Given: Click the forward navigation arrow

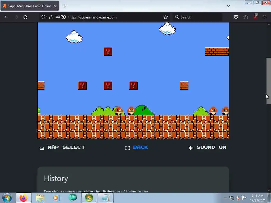Looking at the screenshot, I should click(x=16, y=17).
